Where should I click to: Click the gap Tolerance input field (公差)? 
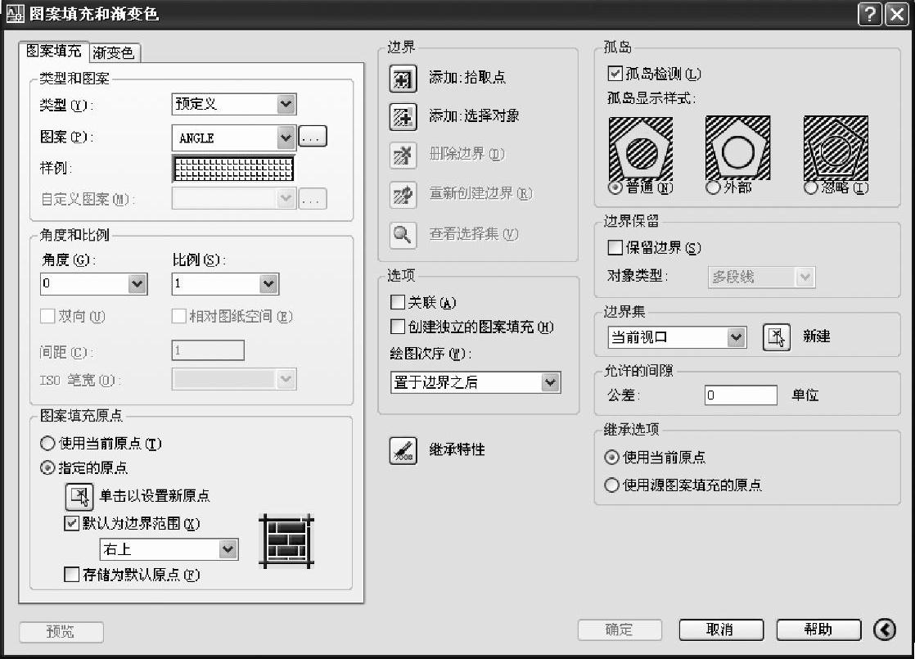(x=741, y=395)
